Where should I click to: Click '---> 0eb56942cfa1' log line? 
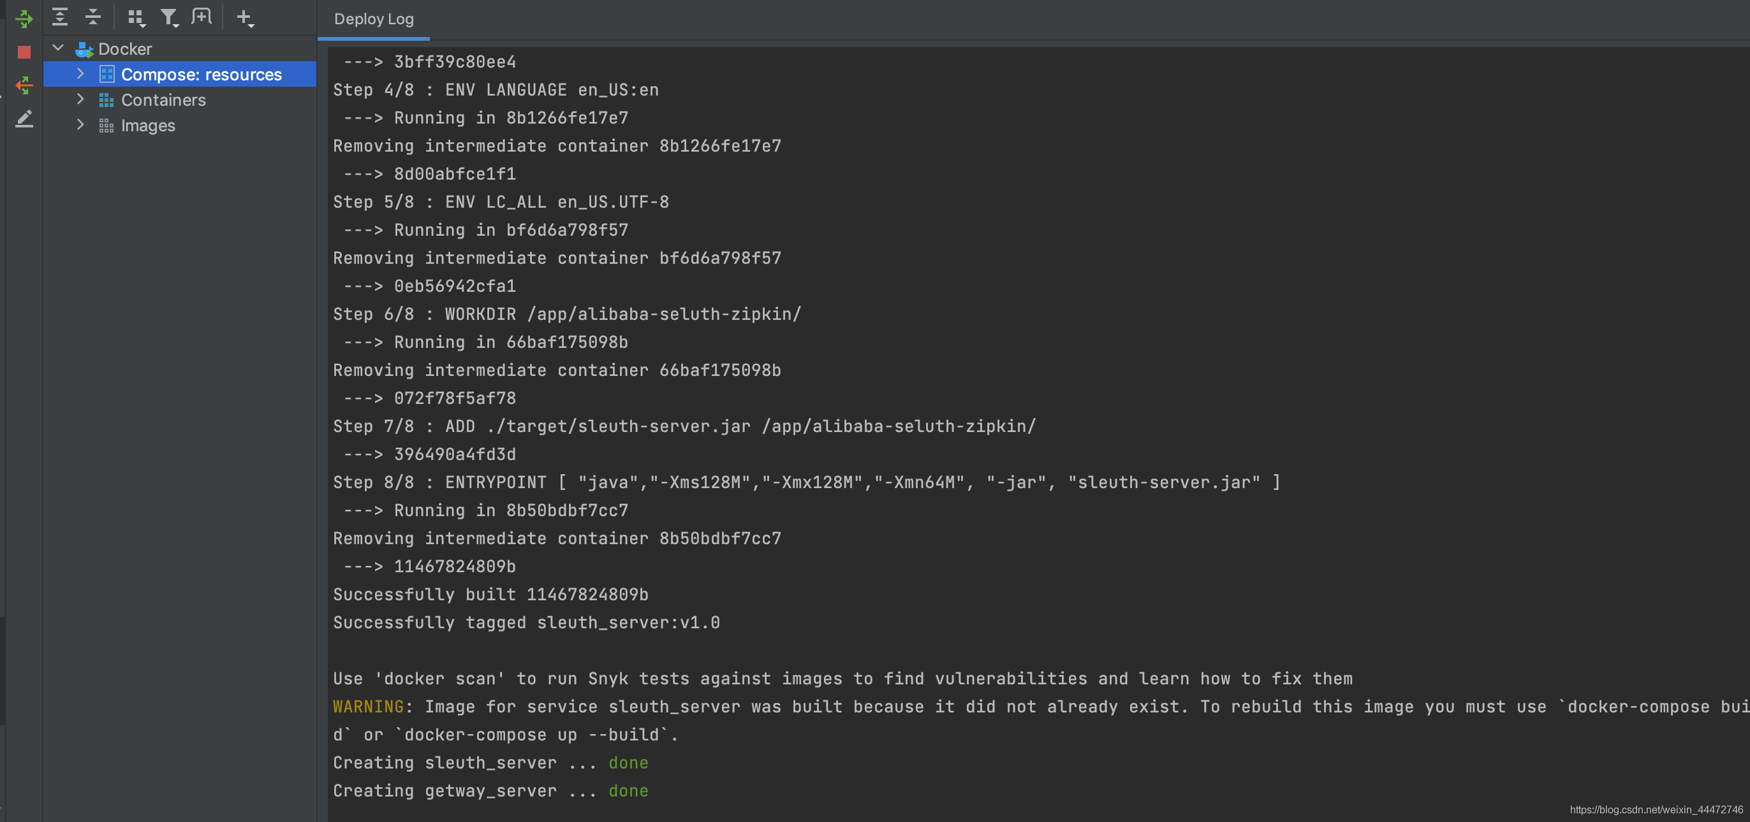(x=429, y=287)
